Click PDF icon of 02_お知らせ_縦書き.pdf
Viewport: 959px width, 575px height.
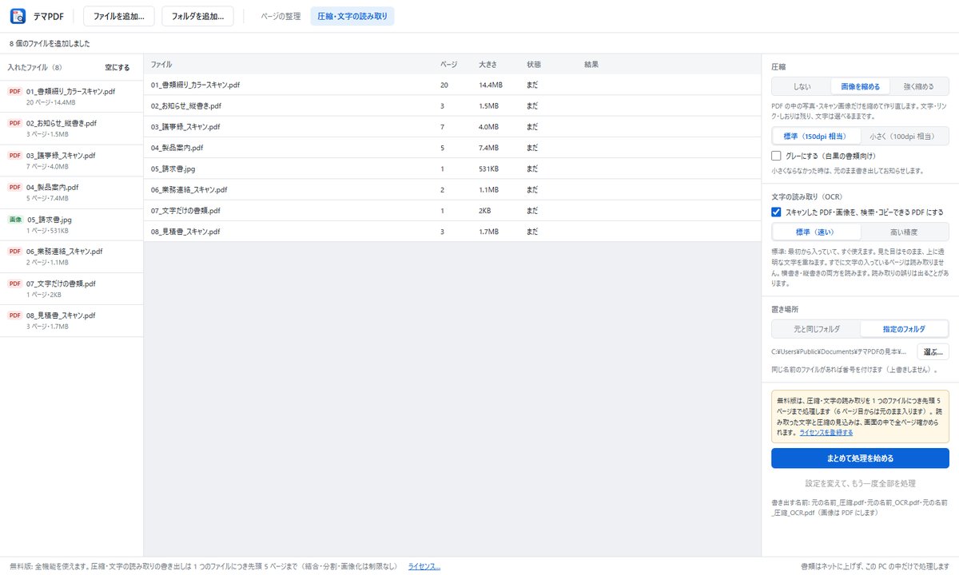(x=15, y=124)
